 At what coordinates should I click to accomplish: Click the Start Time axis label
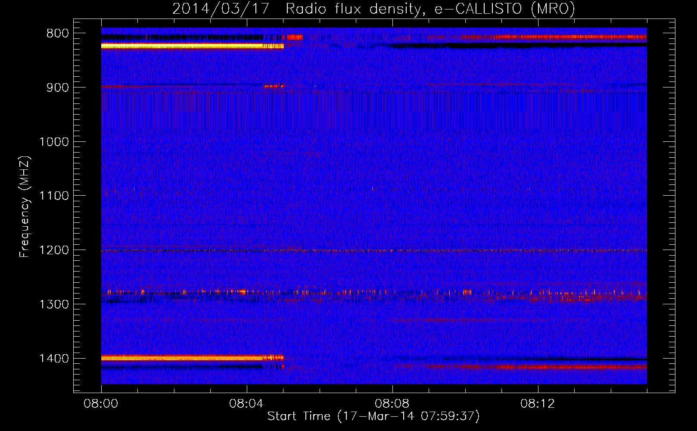point(373,416)
